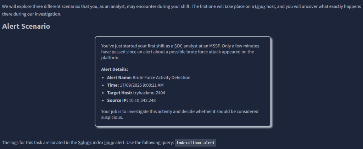The image size is (363, 149).
Task: Click the Alert Scenario heading
Action: pos(26,27)
